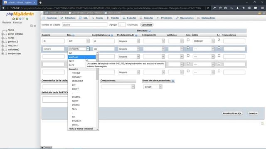Click the Favoritas link in sidebar

tap(17, 22)
